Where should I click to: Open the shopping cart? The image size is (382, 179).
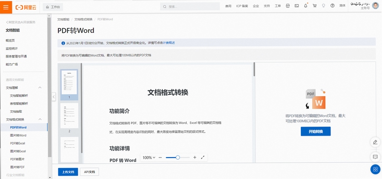[315, 6]
